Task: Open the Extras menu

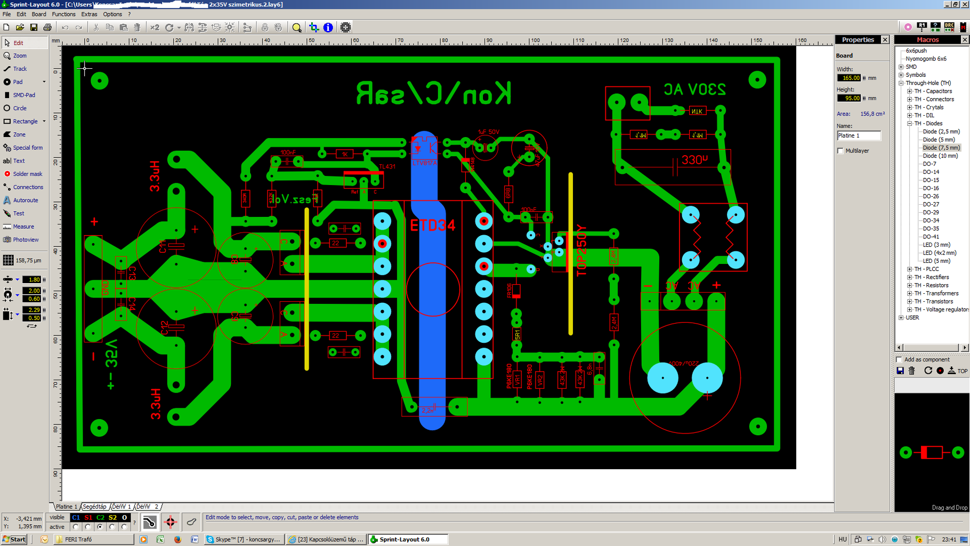Action: (89, 14)
